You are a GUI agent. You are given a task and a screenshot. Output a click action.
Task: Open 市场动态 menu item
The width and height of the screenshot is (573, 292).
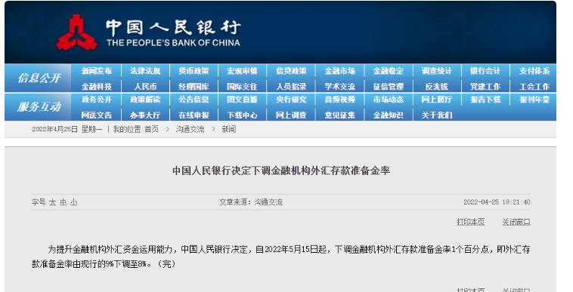[389, 100]
